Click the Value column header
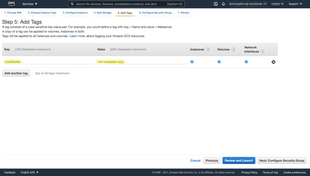Image resolution: width=310 pixels, height=176 pixels. tap(101, 49)
